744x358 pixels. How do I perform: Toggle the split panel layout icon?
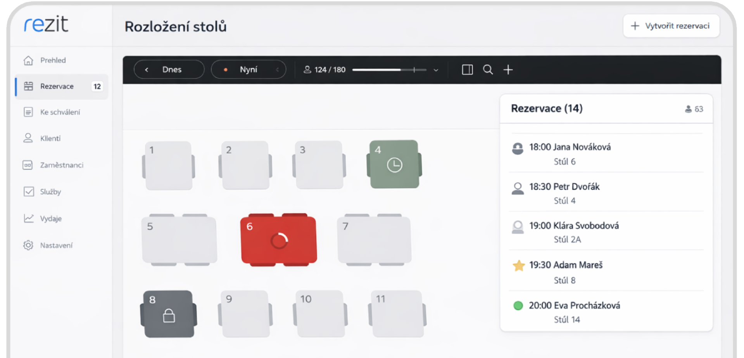click(467, 70)
